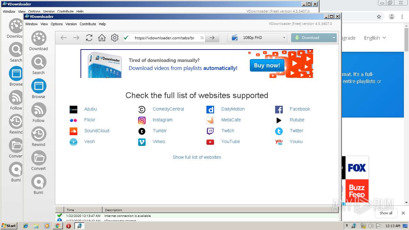Click the green Download button
The width and height of the screenshot is (409, 230).
tap(311, 38)
